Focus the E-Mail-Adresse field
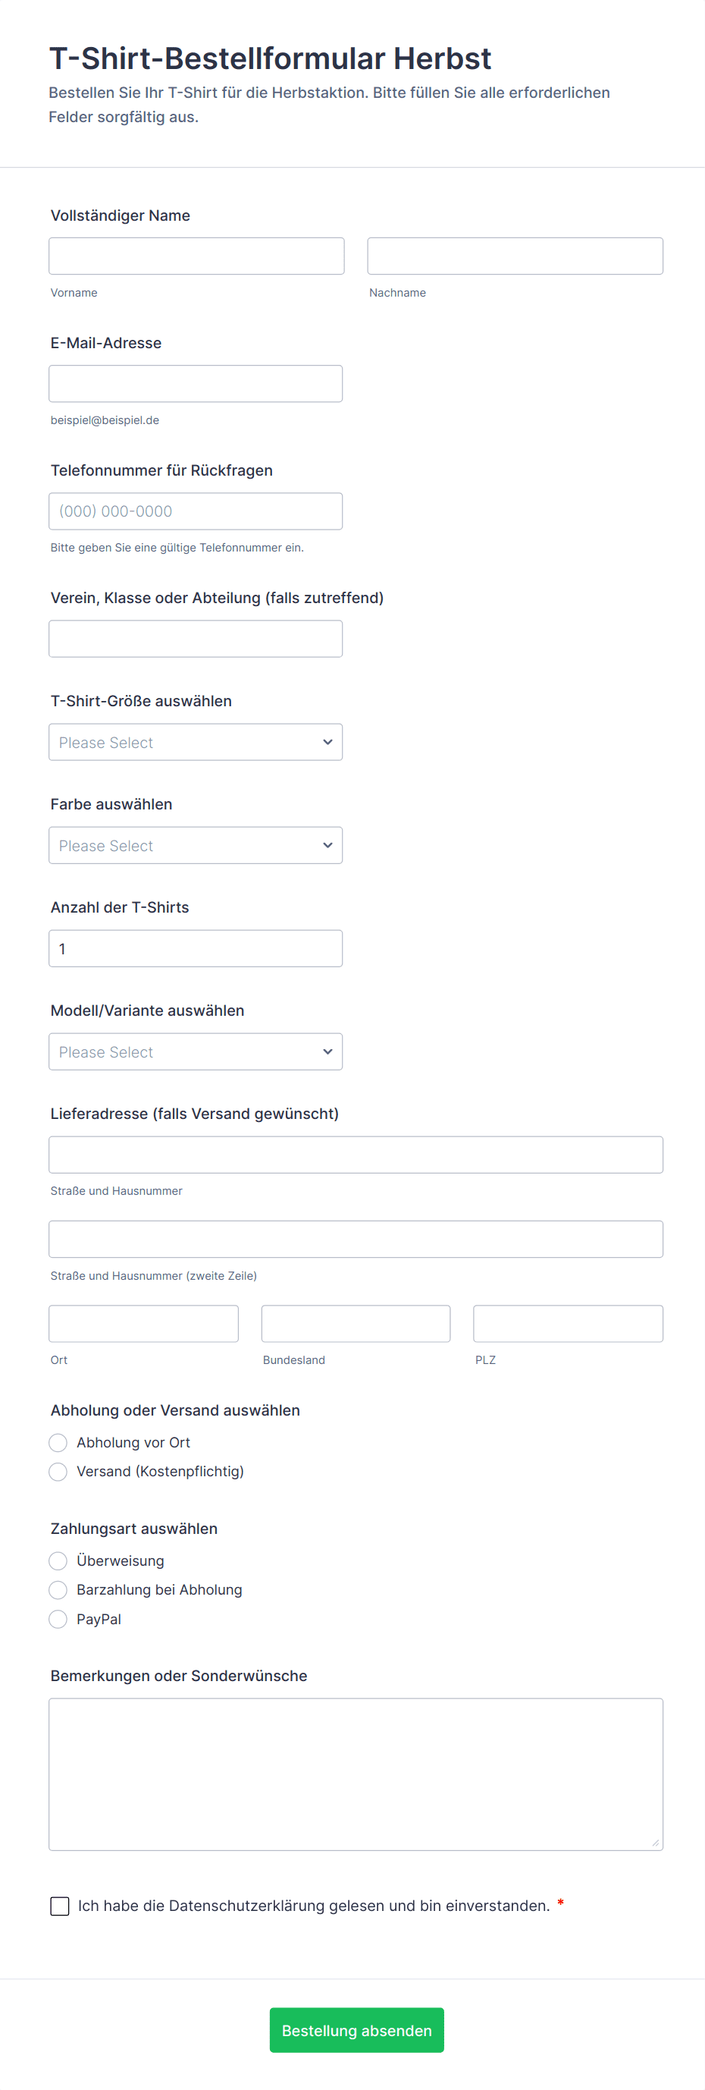This screenshot has height=2090, width=705. 196,384
